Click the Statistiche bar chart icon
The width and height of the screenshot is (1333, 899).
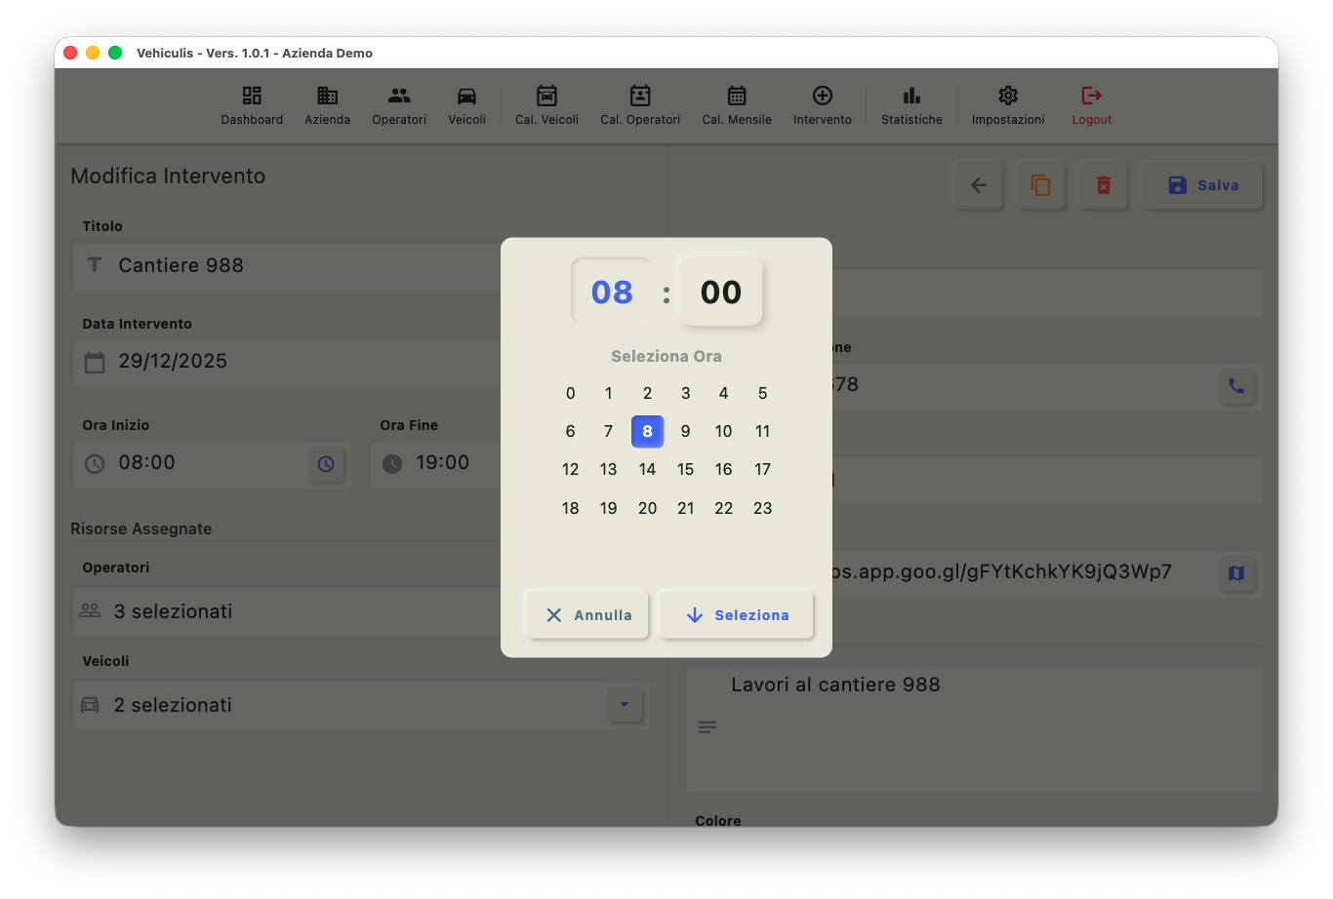[911, 96]
